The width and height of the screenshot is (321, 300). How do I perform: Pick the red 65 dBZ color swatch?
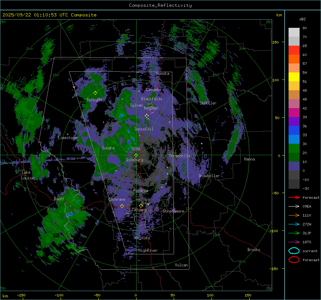coord(294,50)
